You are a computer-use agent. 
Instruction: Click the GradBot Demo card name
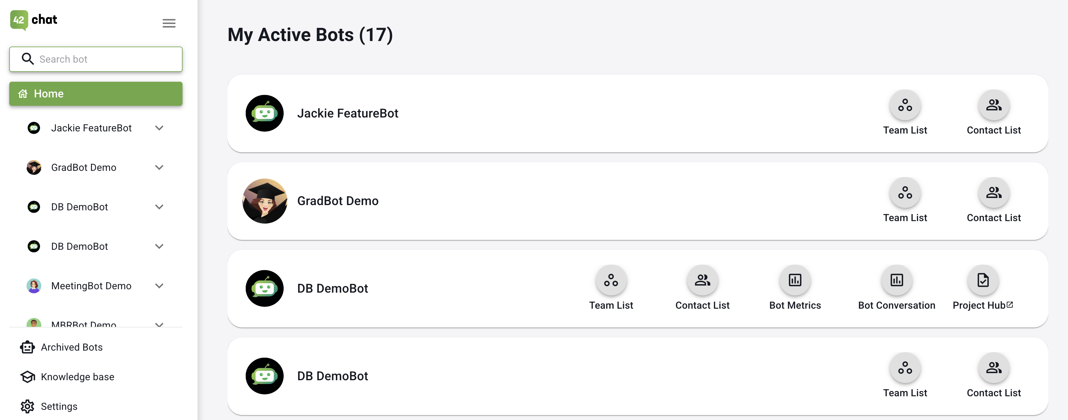pyautogui.click(x=338, y=201)
